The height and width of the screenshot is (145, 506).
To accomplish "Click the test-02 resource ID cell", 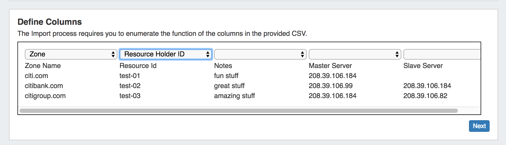I will [x=130, y=86].
